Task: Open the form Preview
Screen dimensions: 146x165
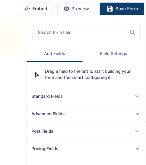Action: pyautogui.click(x=76, y=9)
